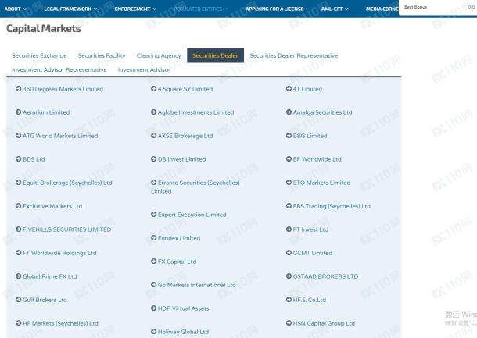Click arrow icon beside Expert Execution Limited
Image resolution: width=477 pixels, height=338 pixels.
[x=153, y=215]
